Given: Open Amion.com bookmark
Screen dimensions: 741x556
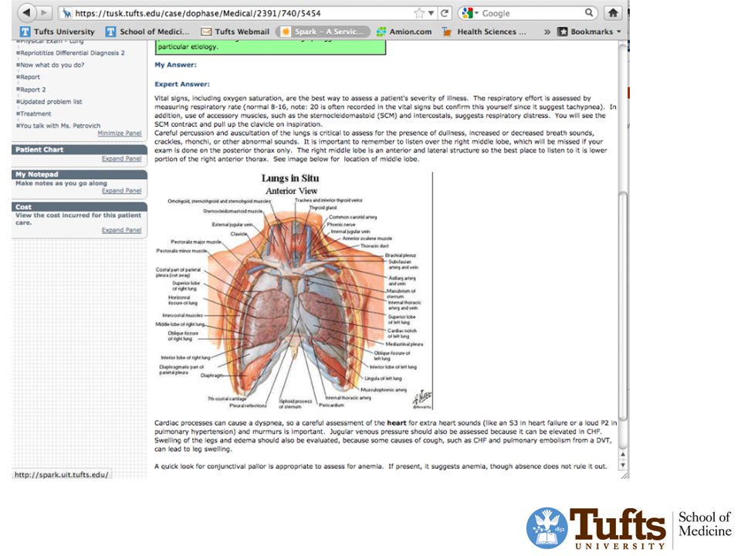Looking at the screenshot, I should (404, 32).
